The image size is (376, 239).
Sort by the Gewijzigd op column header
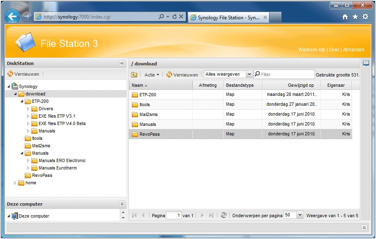(292, 85)
